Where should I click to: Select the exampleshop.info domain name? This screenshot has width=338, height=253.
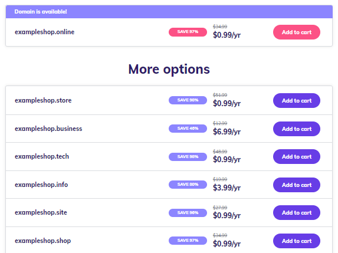tap(41, 185)
